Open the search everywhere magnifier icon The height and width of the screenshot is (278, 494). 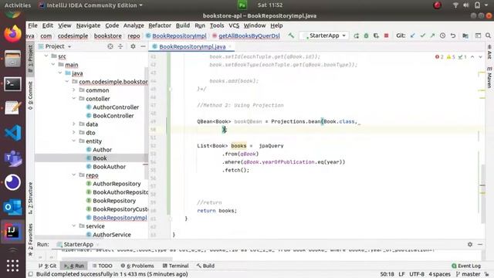[x=488, y=36]
